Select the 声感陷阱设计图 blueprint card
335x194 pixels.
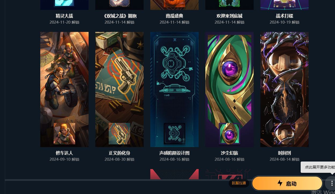(174, 89)
